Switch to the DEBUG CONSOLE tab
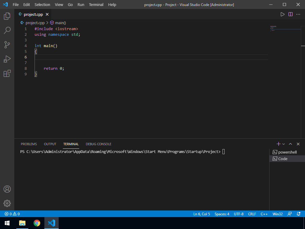The width and height of the screenshot is (305, 229). [98, 144]
